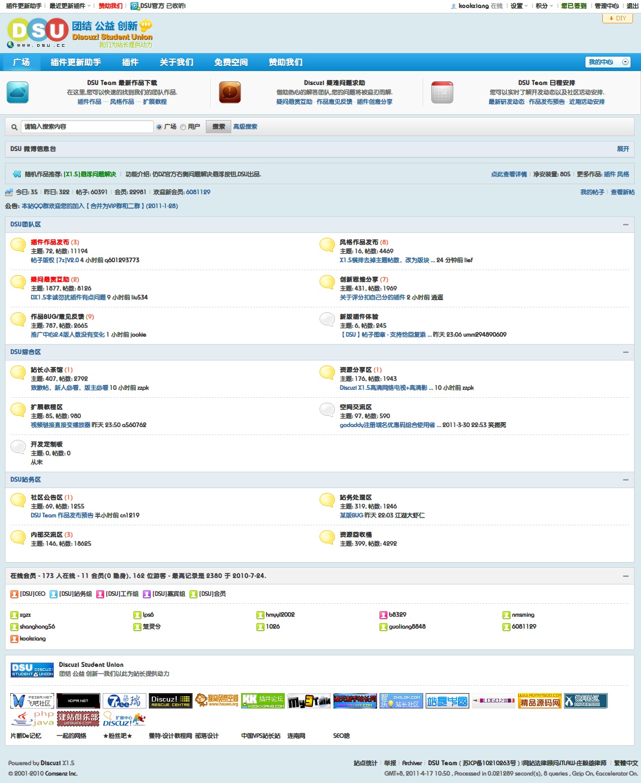The image size is (641, 783).
Task: Open 我的帖子 link
Action: tap(592, 192)
